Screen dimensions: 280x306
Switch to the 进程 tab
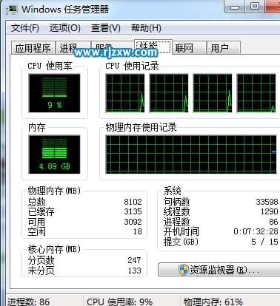[x=73, y=47]
